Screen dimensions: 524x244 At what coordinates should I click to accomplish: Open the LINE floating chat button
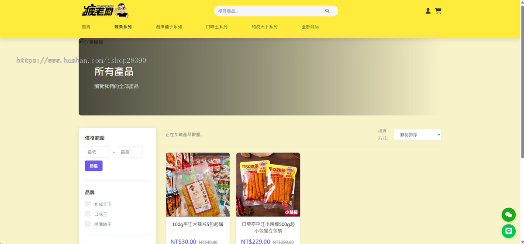[508, 231]
